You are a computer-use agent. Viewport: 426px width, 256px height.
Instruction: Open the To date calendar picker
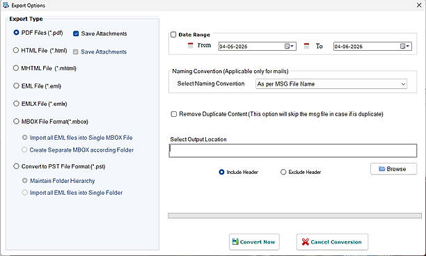pos(405,46)
